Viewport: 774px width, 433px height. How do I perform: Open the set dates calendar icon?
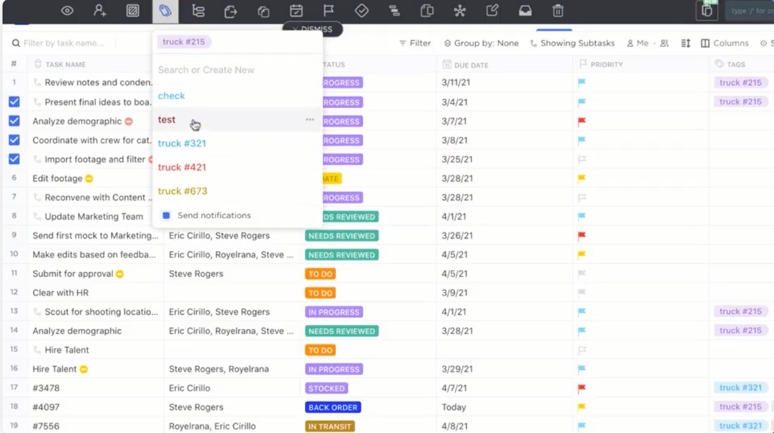(296, 11)
